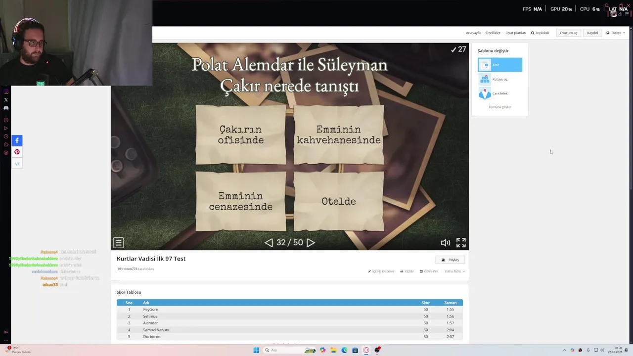Go to the previous question arrow
633x356 pixels.
pos(269,243)
